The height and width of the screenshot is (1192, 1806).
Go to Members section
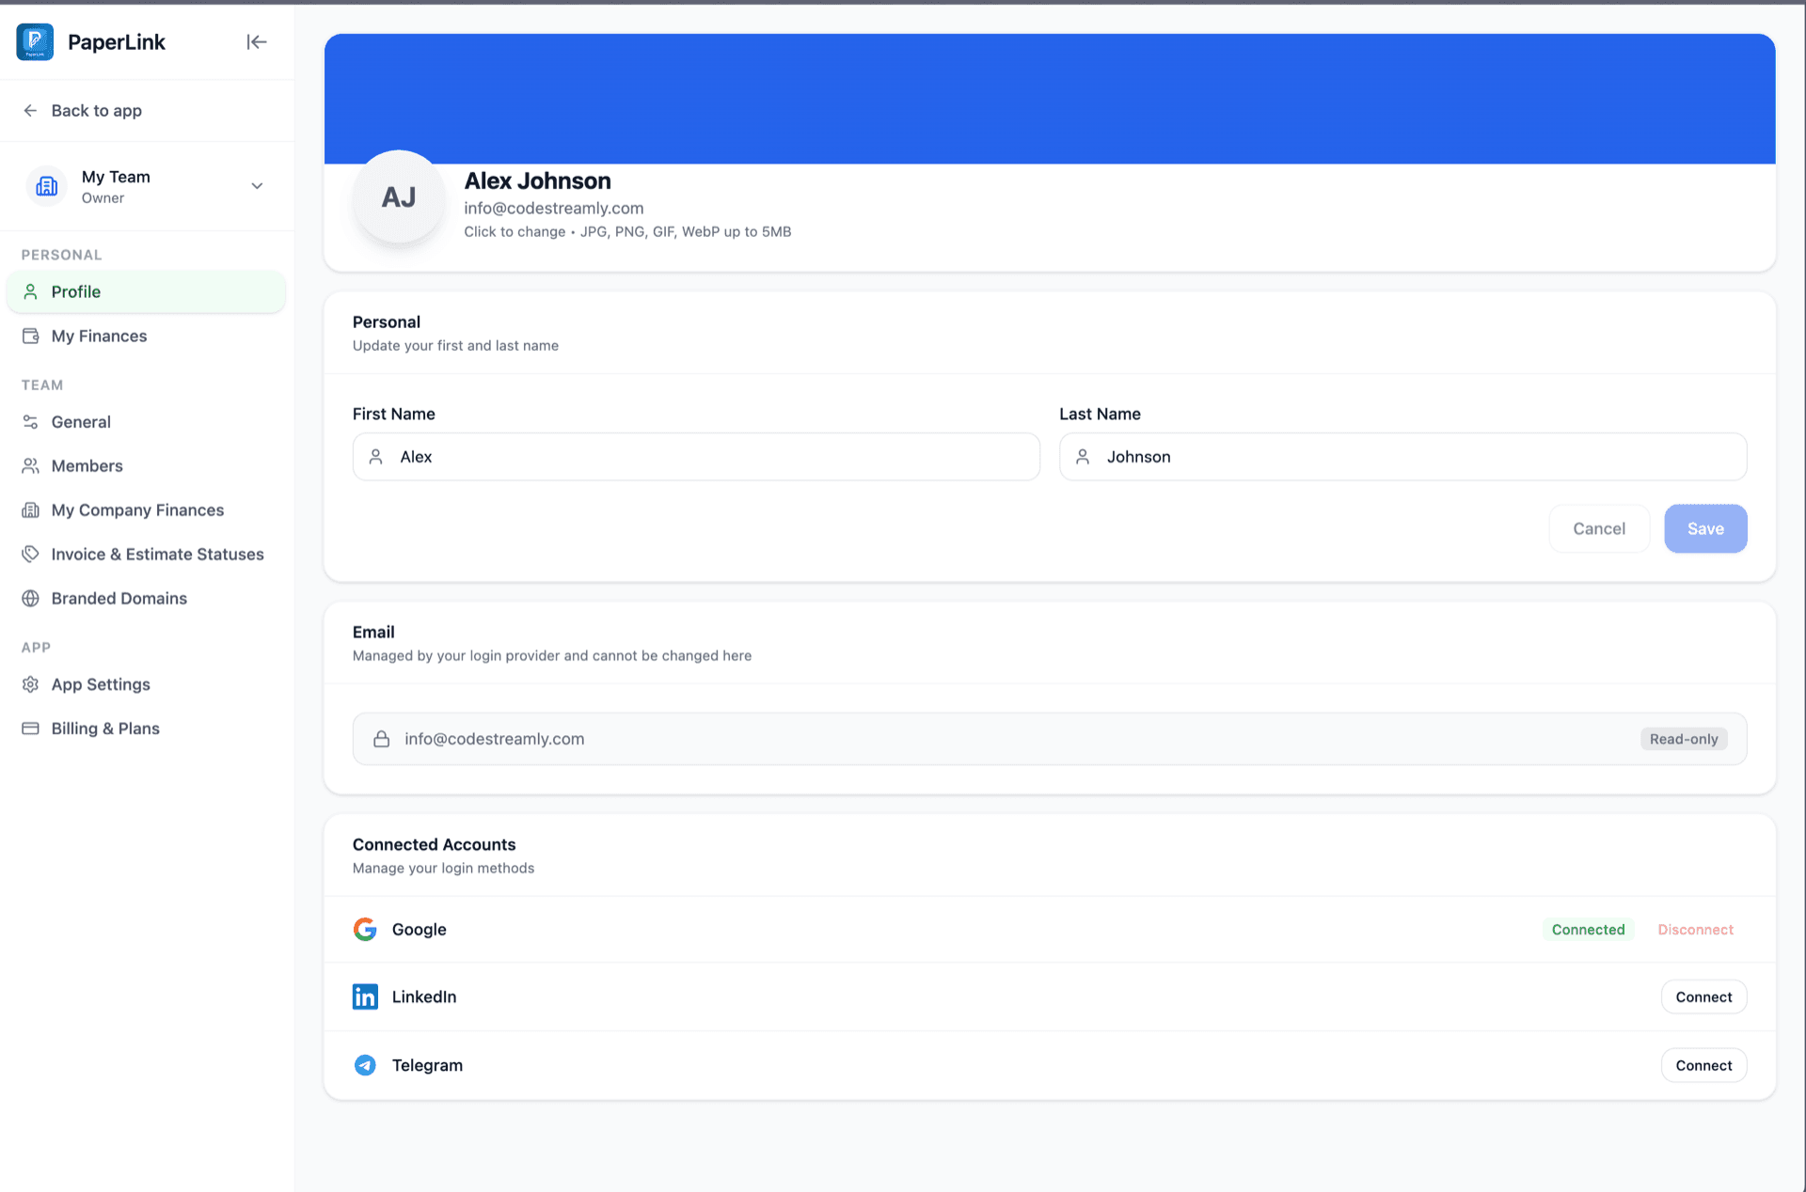point(87,465)
